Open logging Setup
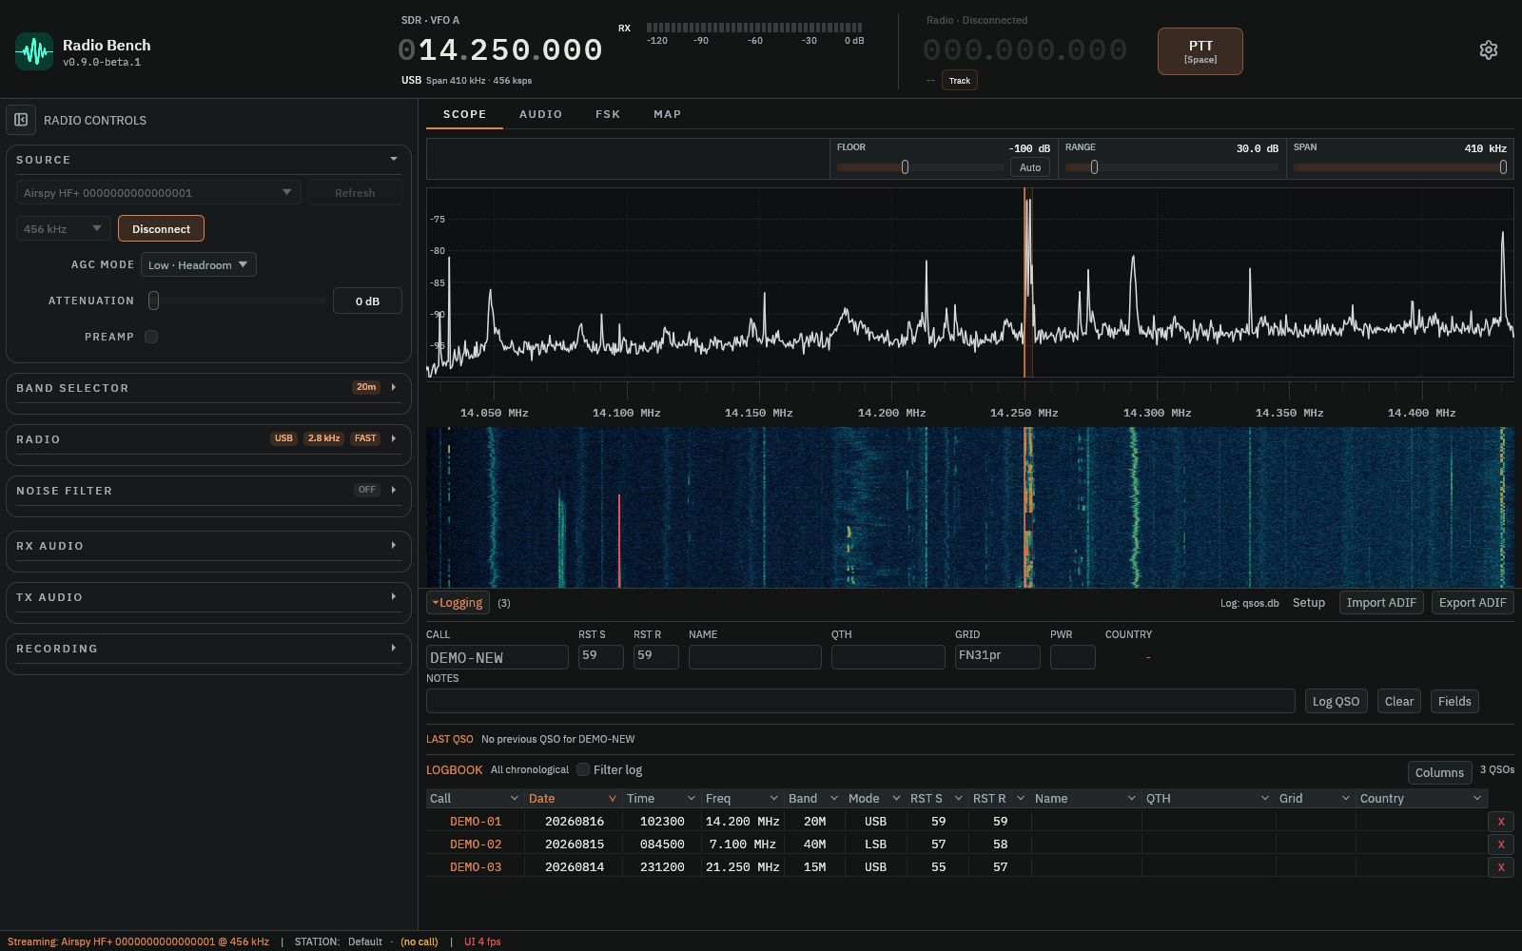 click(x=1309, y=603)
